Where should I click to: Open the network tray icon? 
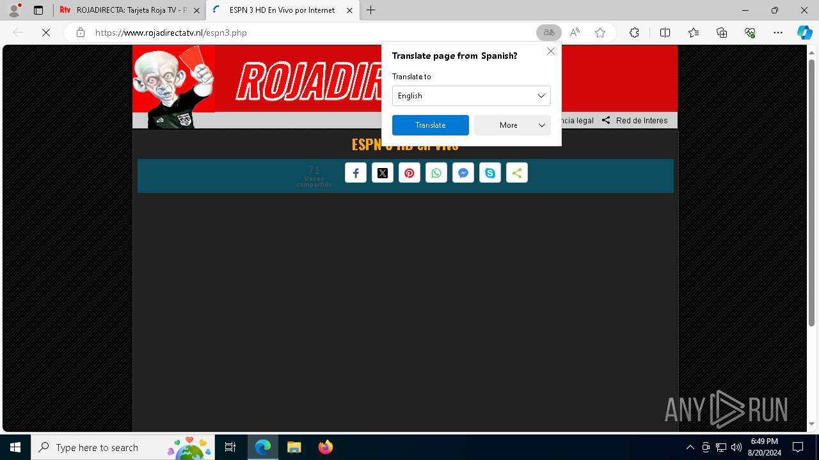click(721, 447)
